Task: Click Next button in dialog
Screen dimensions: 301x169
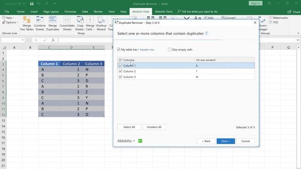Action: pyautogui.click(x=226, y=141)
